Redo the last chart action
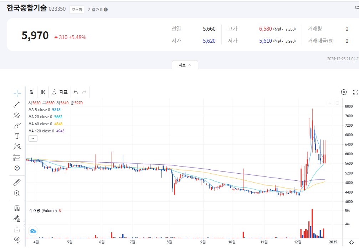 click(x=84, y=92)
